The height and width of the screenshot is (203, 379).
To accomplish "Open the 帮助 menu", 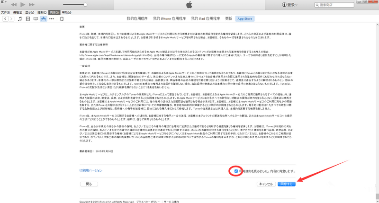I will point(66,13).
